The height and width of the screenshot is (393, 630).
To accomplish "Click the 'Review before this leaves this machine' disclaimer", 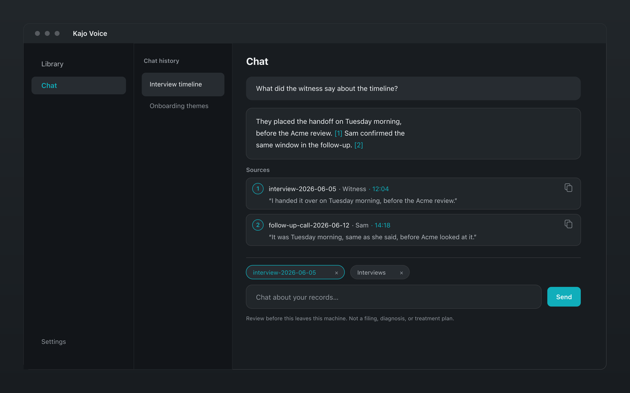I will [x=350, y=318].
